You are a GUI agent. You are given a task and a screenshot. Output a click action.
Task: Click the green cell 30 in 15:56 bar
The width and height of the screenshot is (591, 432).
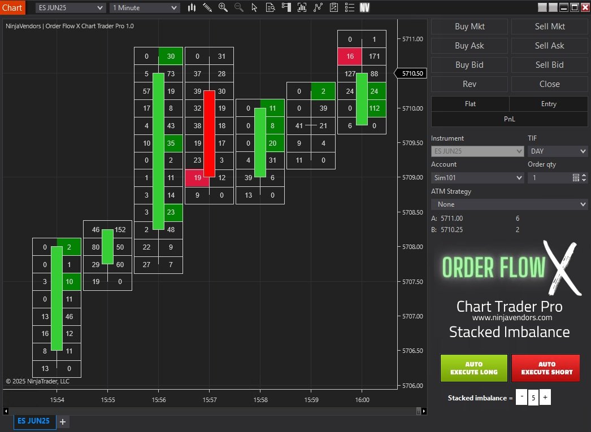[x=171, y=56]
